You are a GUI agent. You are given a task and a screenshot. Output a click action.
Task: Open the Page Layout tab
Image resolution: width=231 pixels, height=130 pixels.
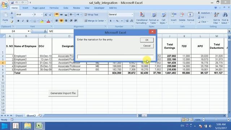(x=39, y=8)
